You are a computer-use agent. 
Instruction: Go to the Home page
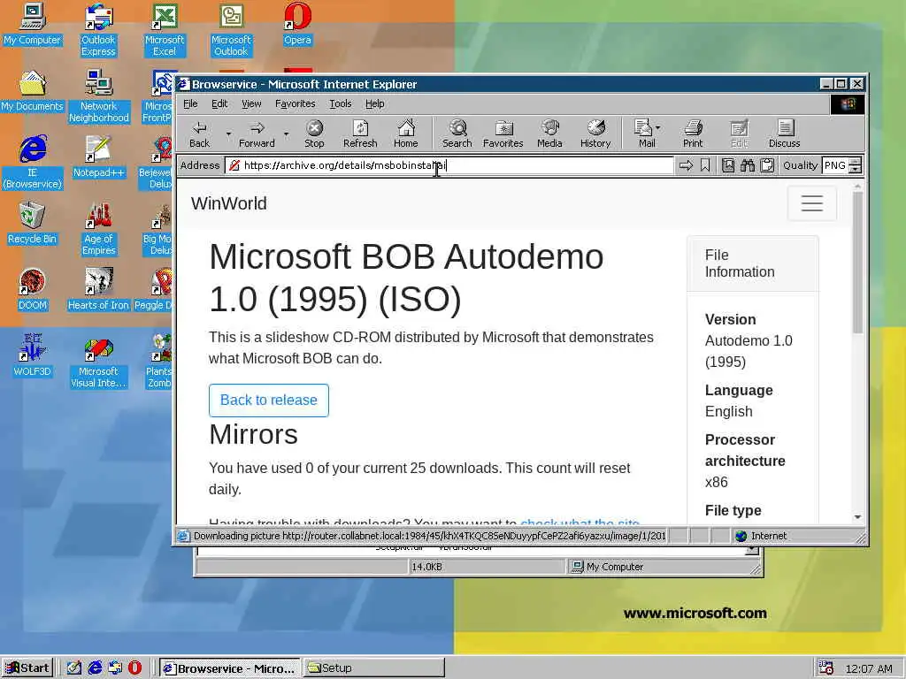pyautogui.click(x=405, y=134)
